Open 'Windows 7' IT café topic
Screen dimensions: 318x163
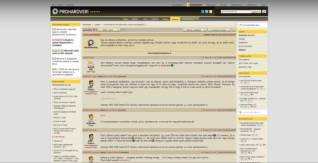58,141
